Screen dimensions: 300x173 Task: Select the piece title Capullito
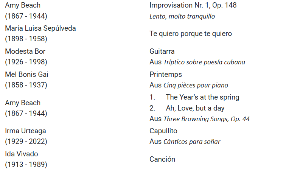163,131
